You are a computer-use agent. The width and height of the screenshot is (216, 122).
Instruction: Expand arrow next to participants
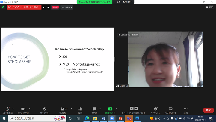[x=71, y=109]
